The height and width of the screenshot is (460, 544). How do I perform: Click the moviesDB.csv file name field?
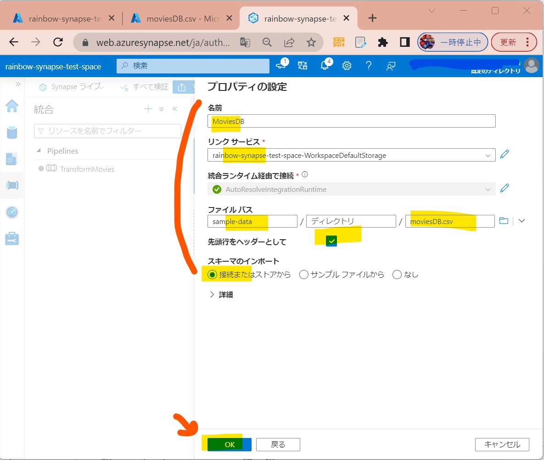[450, 221]
